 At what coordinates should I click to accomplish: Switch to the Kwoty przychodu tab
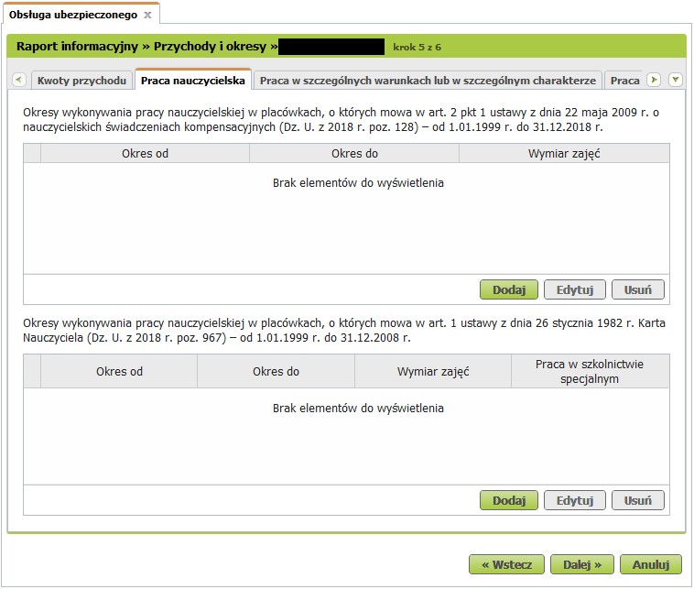click(x=81, y=81)
